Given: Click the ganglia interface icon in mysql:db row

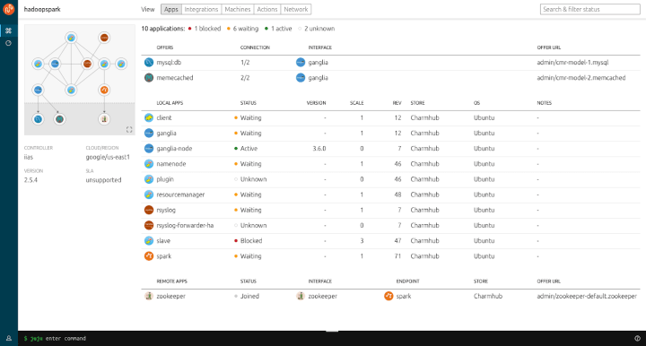Looking at the screenshot, I should coord(301,63).
